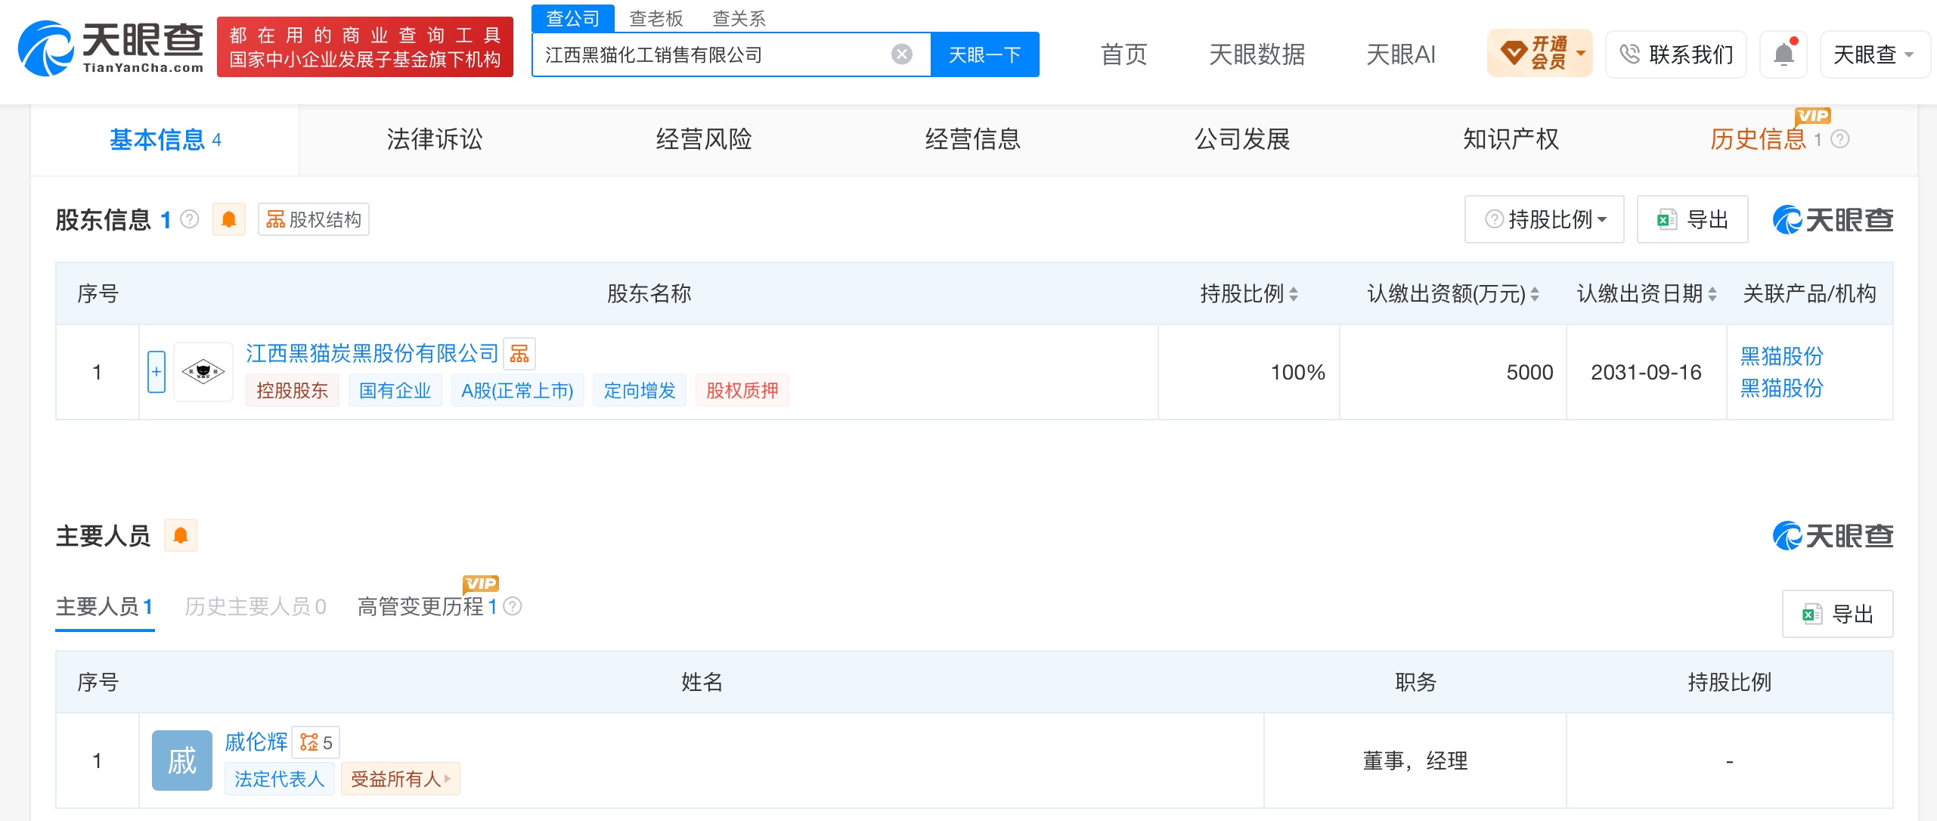This screenshot has height=821, width=1937.
Task: Open 天眼AI in navigation
Action: pos(1401,54)
